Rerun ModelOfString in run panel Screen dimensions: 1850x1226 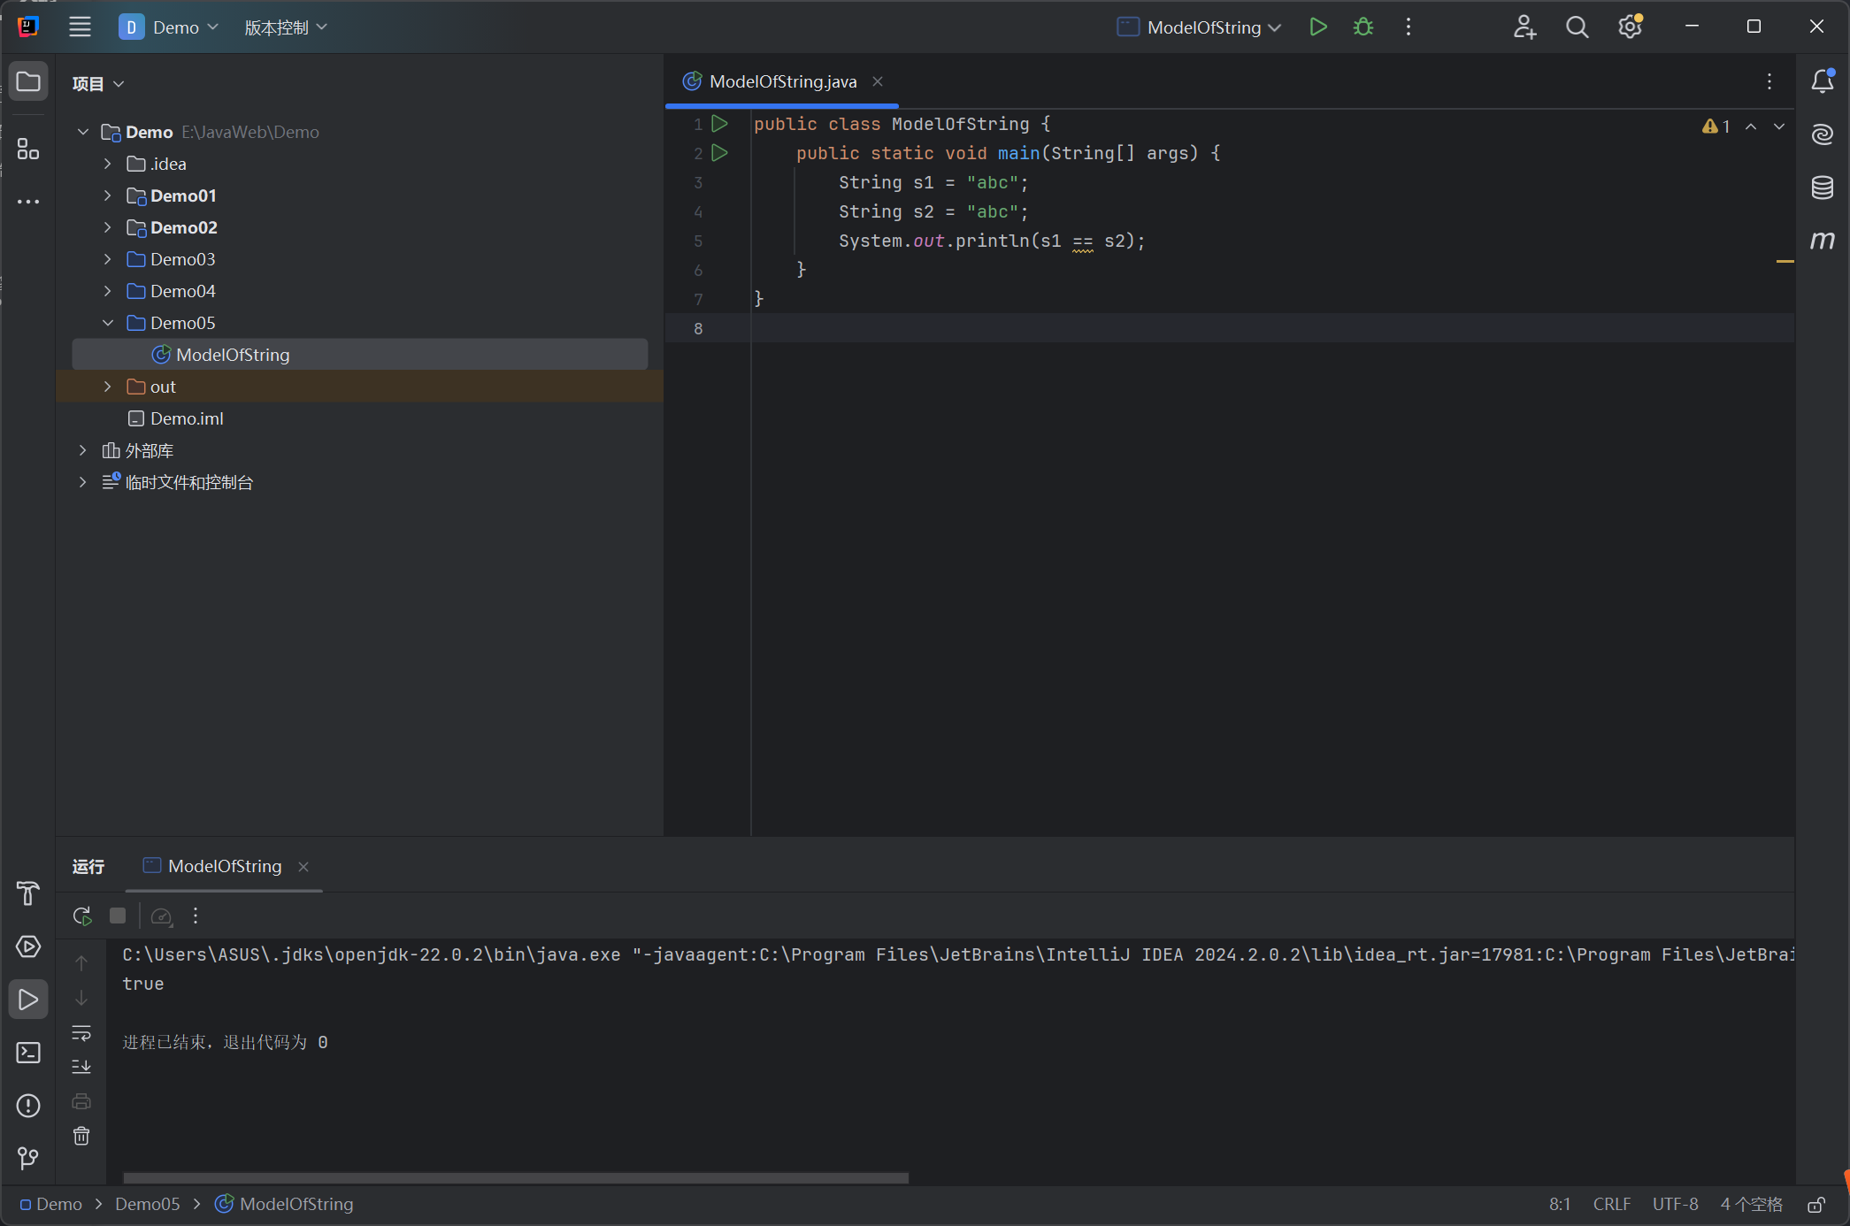82,916
